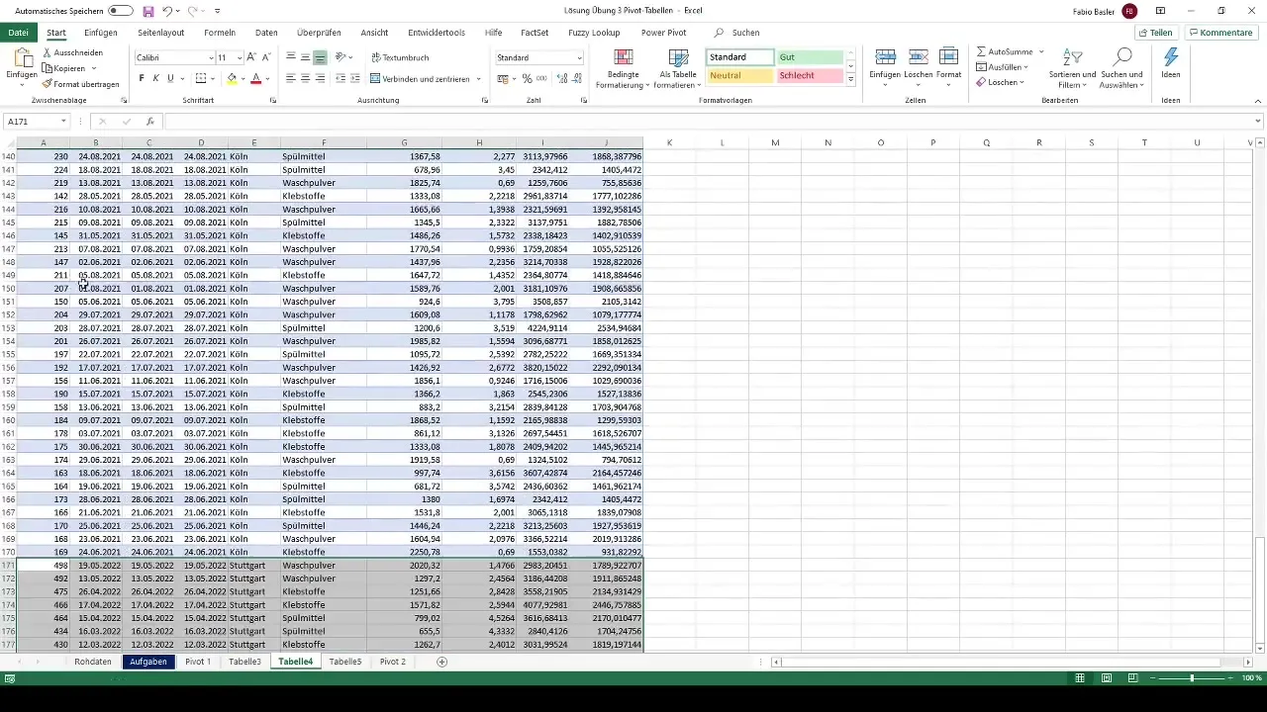Apply yellow fill color
The height and width of the screenshot is (712, 1267).
point(232,78)
